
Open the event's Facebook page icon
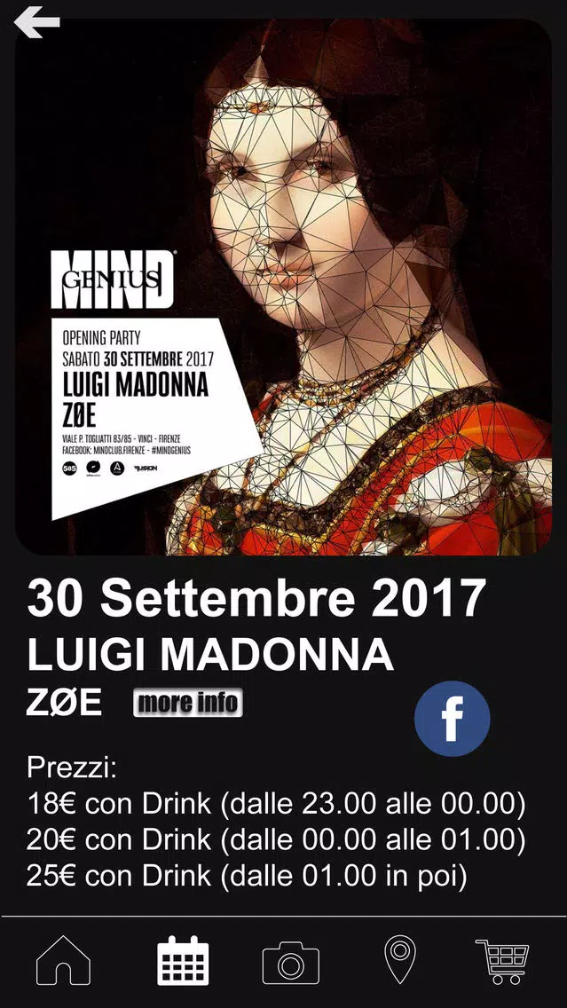click(452, 718)
